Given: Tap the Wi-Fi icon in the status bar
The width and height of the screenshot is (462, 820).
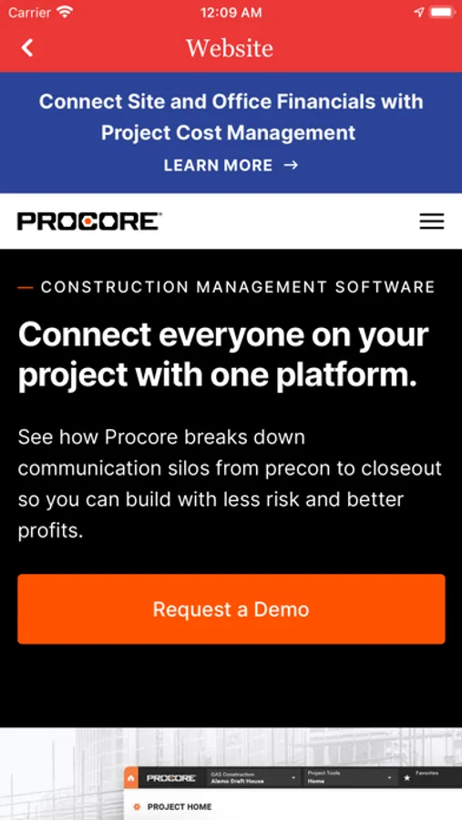Looking at the screenshot, I should 66,12.
